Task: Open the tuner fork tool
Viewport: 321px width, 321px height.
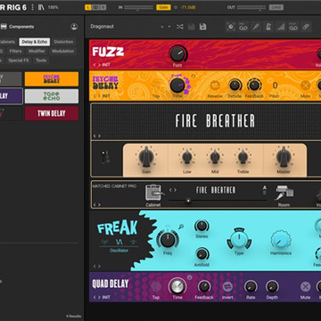Action: click(x=256, y=27)
